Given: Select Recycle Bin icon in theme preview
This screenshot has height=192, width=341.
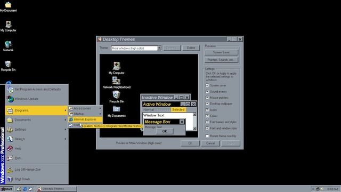Looking at the screenshot, I should (x=116, y=97).
